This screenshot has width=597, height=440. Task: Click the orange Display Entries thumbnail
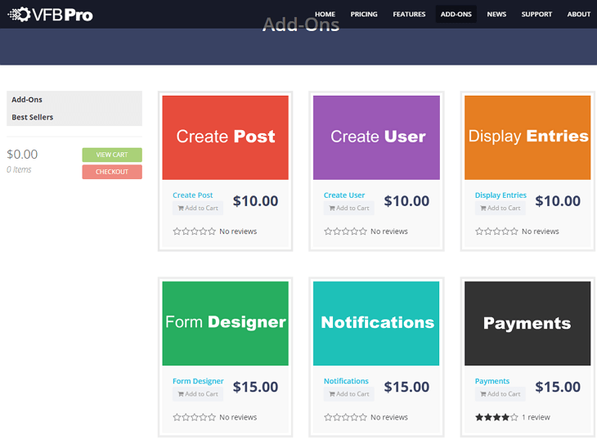click(527, 137)
